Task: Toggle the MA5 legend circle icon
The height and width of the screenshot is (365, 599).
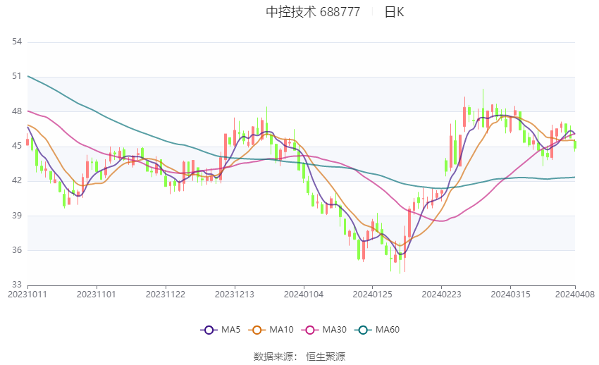Action: tap(209, 330)
